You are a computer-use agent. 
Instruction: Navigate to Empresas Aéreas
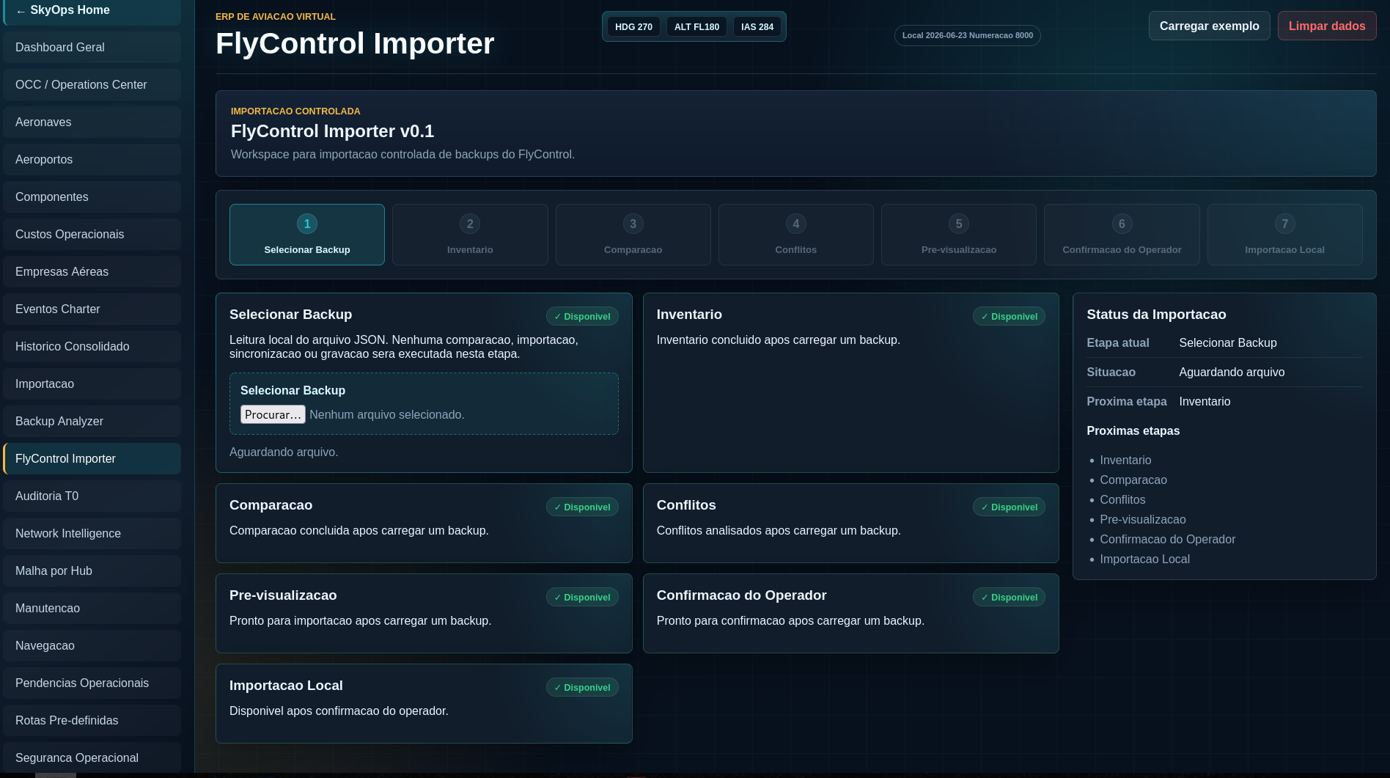tap(92, 271)
